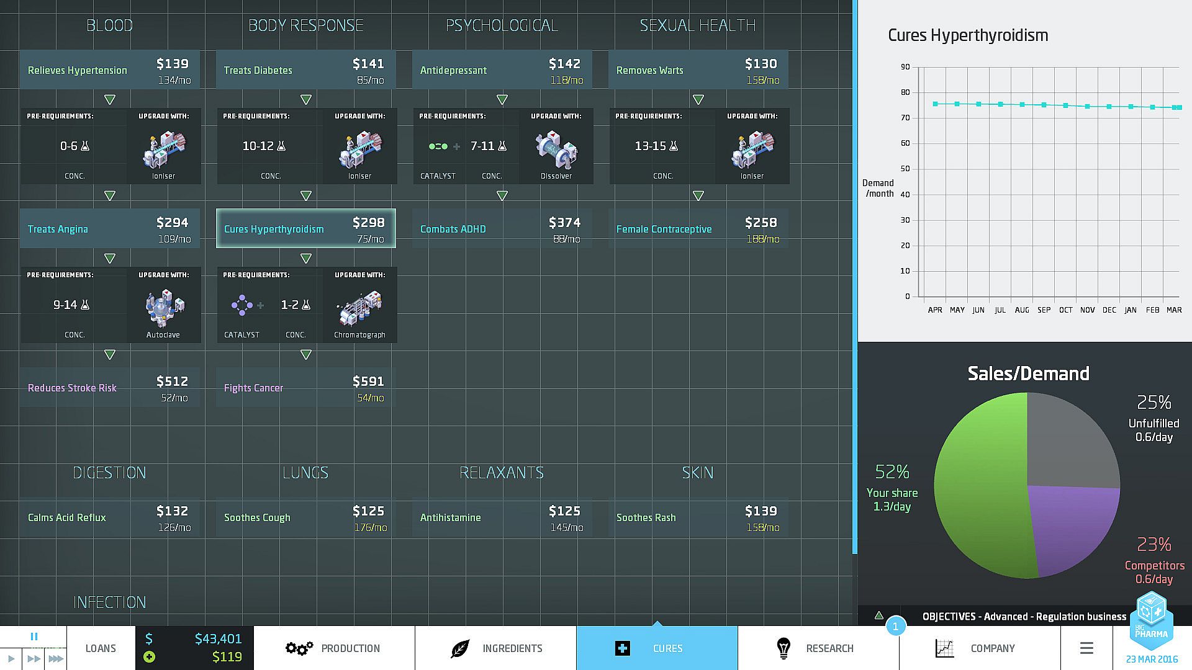
Task: Click the arrow below Treats Diabetes
Action: [x=305, y=99]
